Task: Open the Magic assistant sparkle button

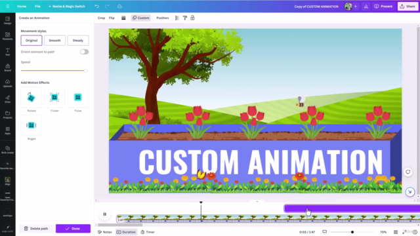Action: point(410,192)
